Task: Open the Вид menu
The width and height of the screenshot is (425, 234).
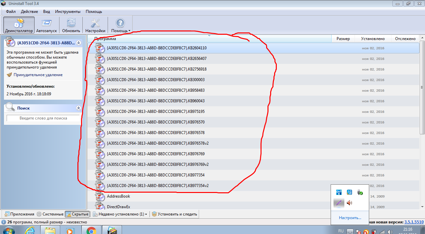Action: coord(47,12)
